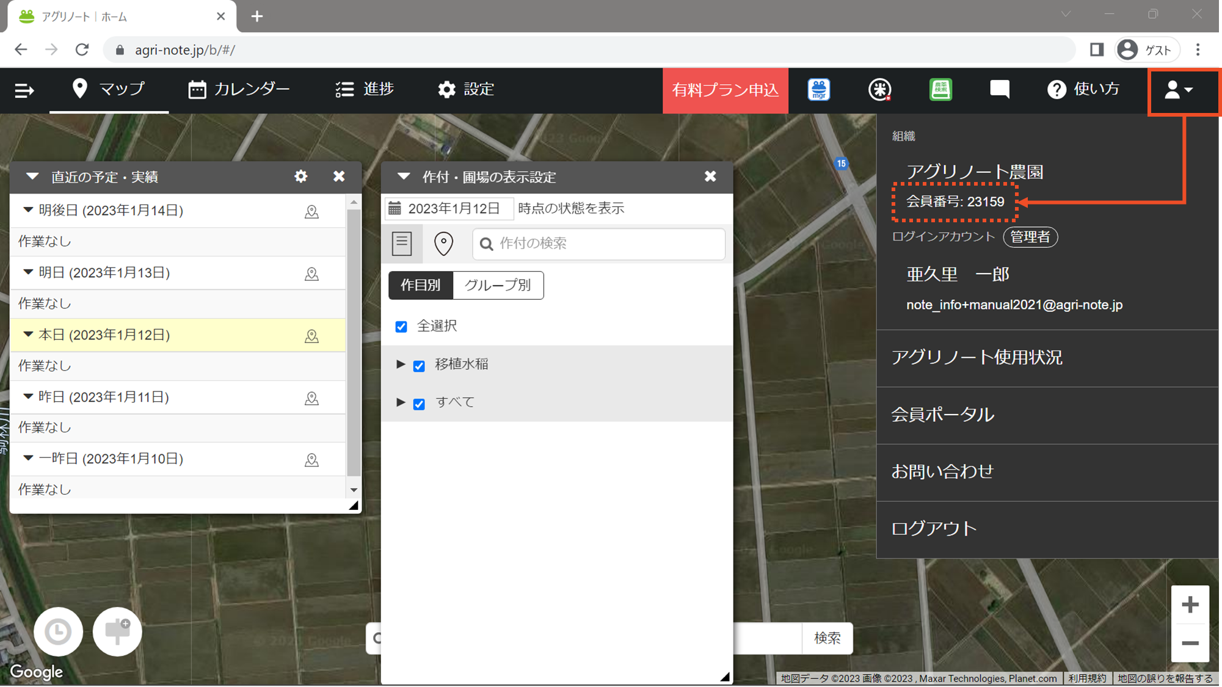Image resolution: width=1222 pixels, height=687 pixels.
Task: Uncheck the すべて checkbox
Action: click(419, 404)
